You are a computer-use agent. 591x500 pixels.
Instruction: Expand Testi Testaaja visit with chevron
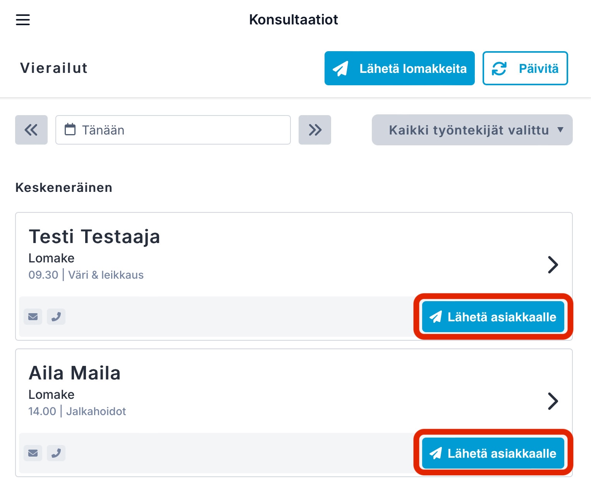(x=553, y=265)
